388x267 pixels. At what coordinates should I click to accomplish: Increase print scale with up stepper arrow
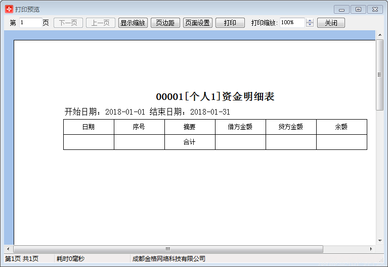[x=310, y=21]
